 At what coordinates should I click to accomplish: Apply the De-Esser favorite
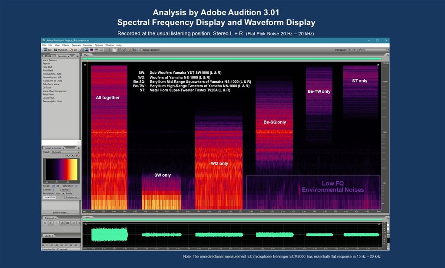(47, 88)
